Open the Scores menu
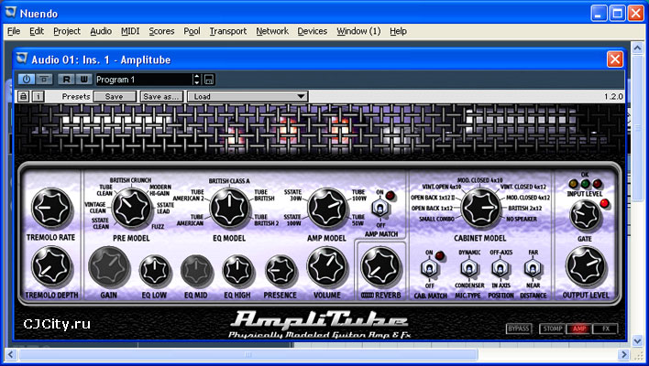This screenshot has height=366, width=649. click(x=161, y=31)
